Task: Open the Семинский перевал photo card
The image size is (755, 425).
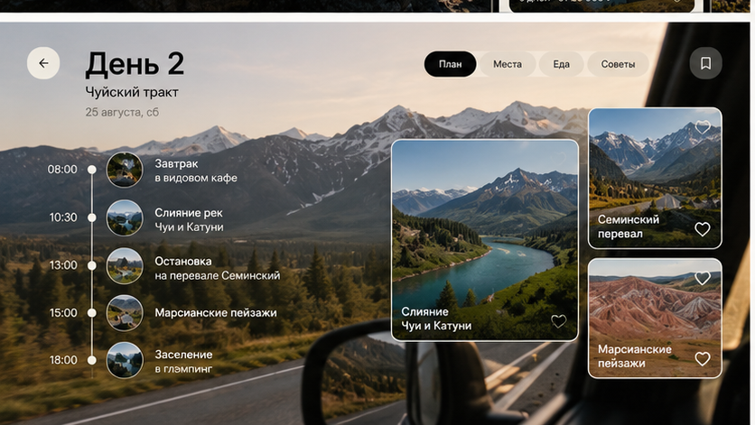Action: pyautogui.click(x=655, y=178)
